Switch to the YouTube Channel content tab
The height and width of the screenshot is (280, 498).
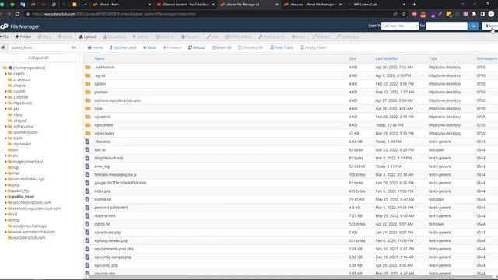pyautogui.click(x=185, y=5)
